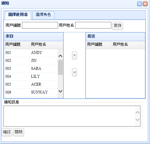Close the 通知 dialog window
The width and height of the screenshot is (150, 144).
(x=145, y=4)
